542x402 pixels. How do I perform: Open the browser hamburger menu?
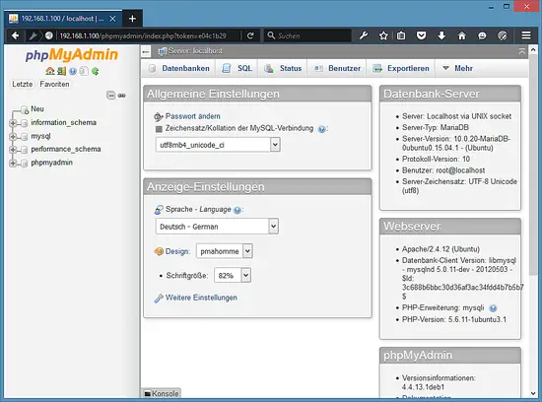(x=526, y=35)
